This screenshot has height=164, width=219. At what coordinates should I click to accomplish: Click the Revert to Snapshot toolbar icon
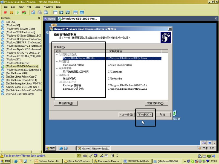[x=39, y=12]
